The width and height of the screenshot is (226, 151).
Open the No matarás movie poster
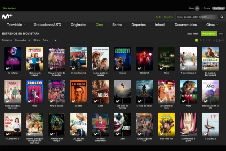tap(13, 59)
